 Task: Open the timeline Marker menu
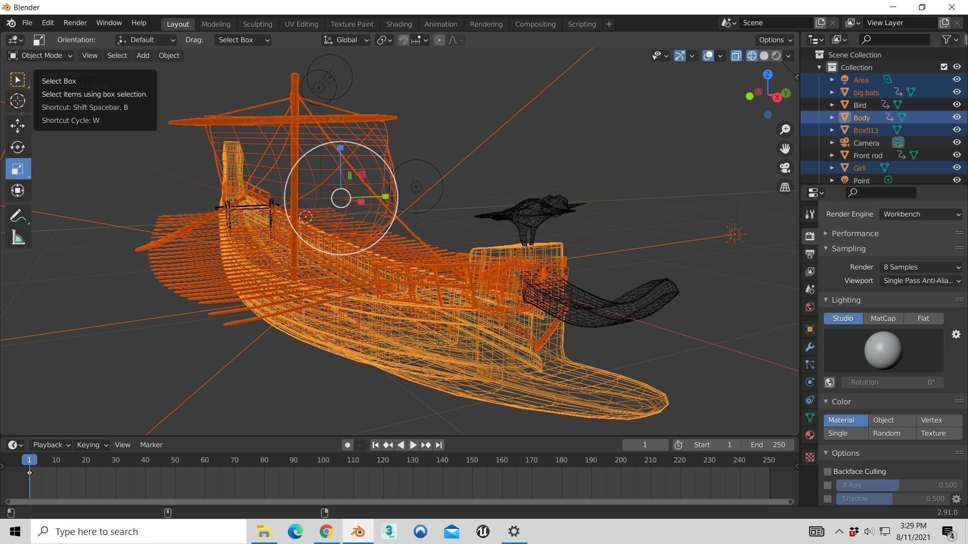coord(151,445)
